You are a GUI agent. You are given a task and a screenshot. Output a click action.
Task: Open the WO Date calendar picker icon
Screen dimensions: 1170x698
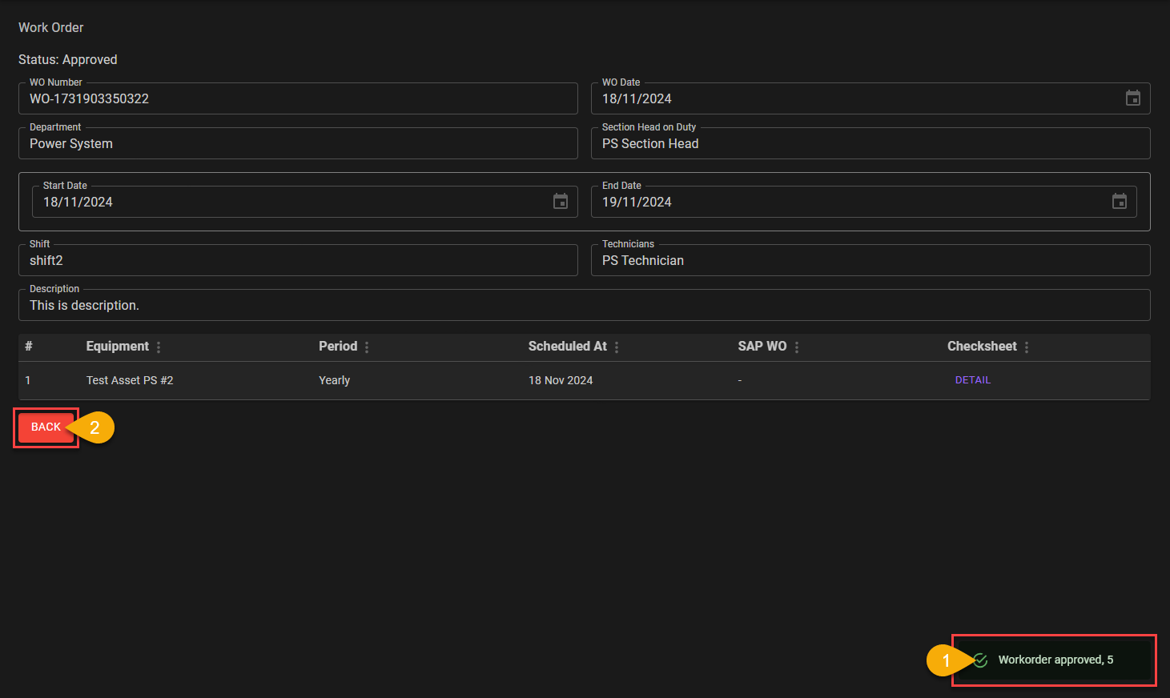click(x=1132, y=98)
